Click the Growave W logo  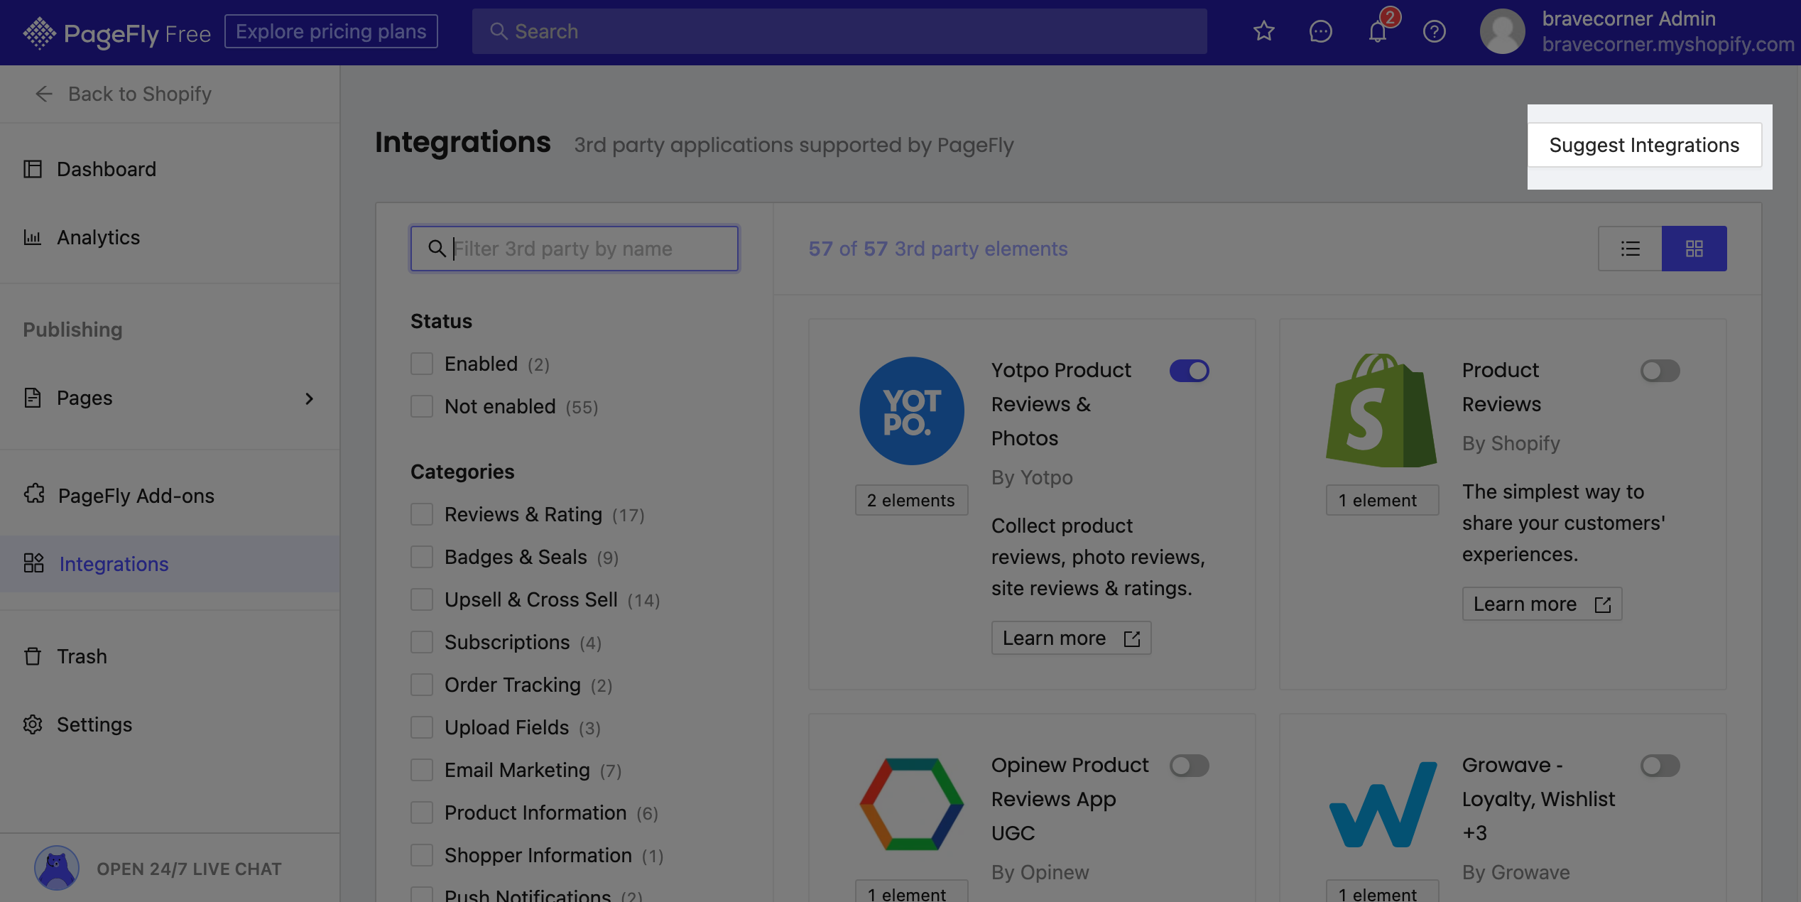click(1382, 805)
